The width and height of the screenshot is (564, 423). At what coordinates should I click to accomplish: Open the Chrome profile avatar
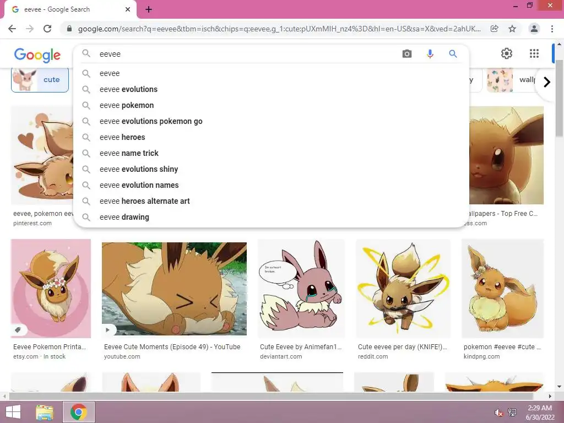(x=534, y=29)
